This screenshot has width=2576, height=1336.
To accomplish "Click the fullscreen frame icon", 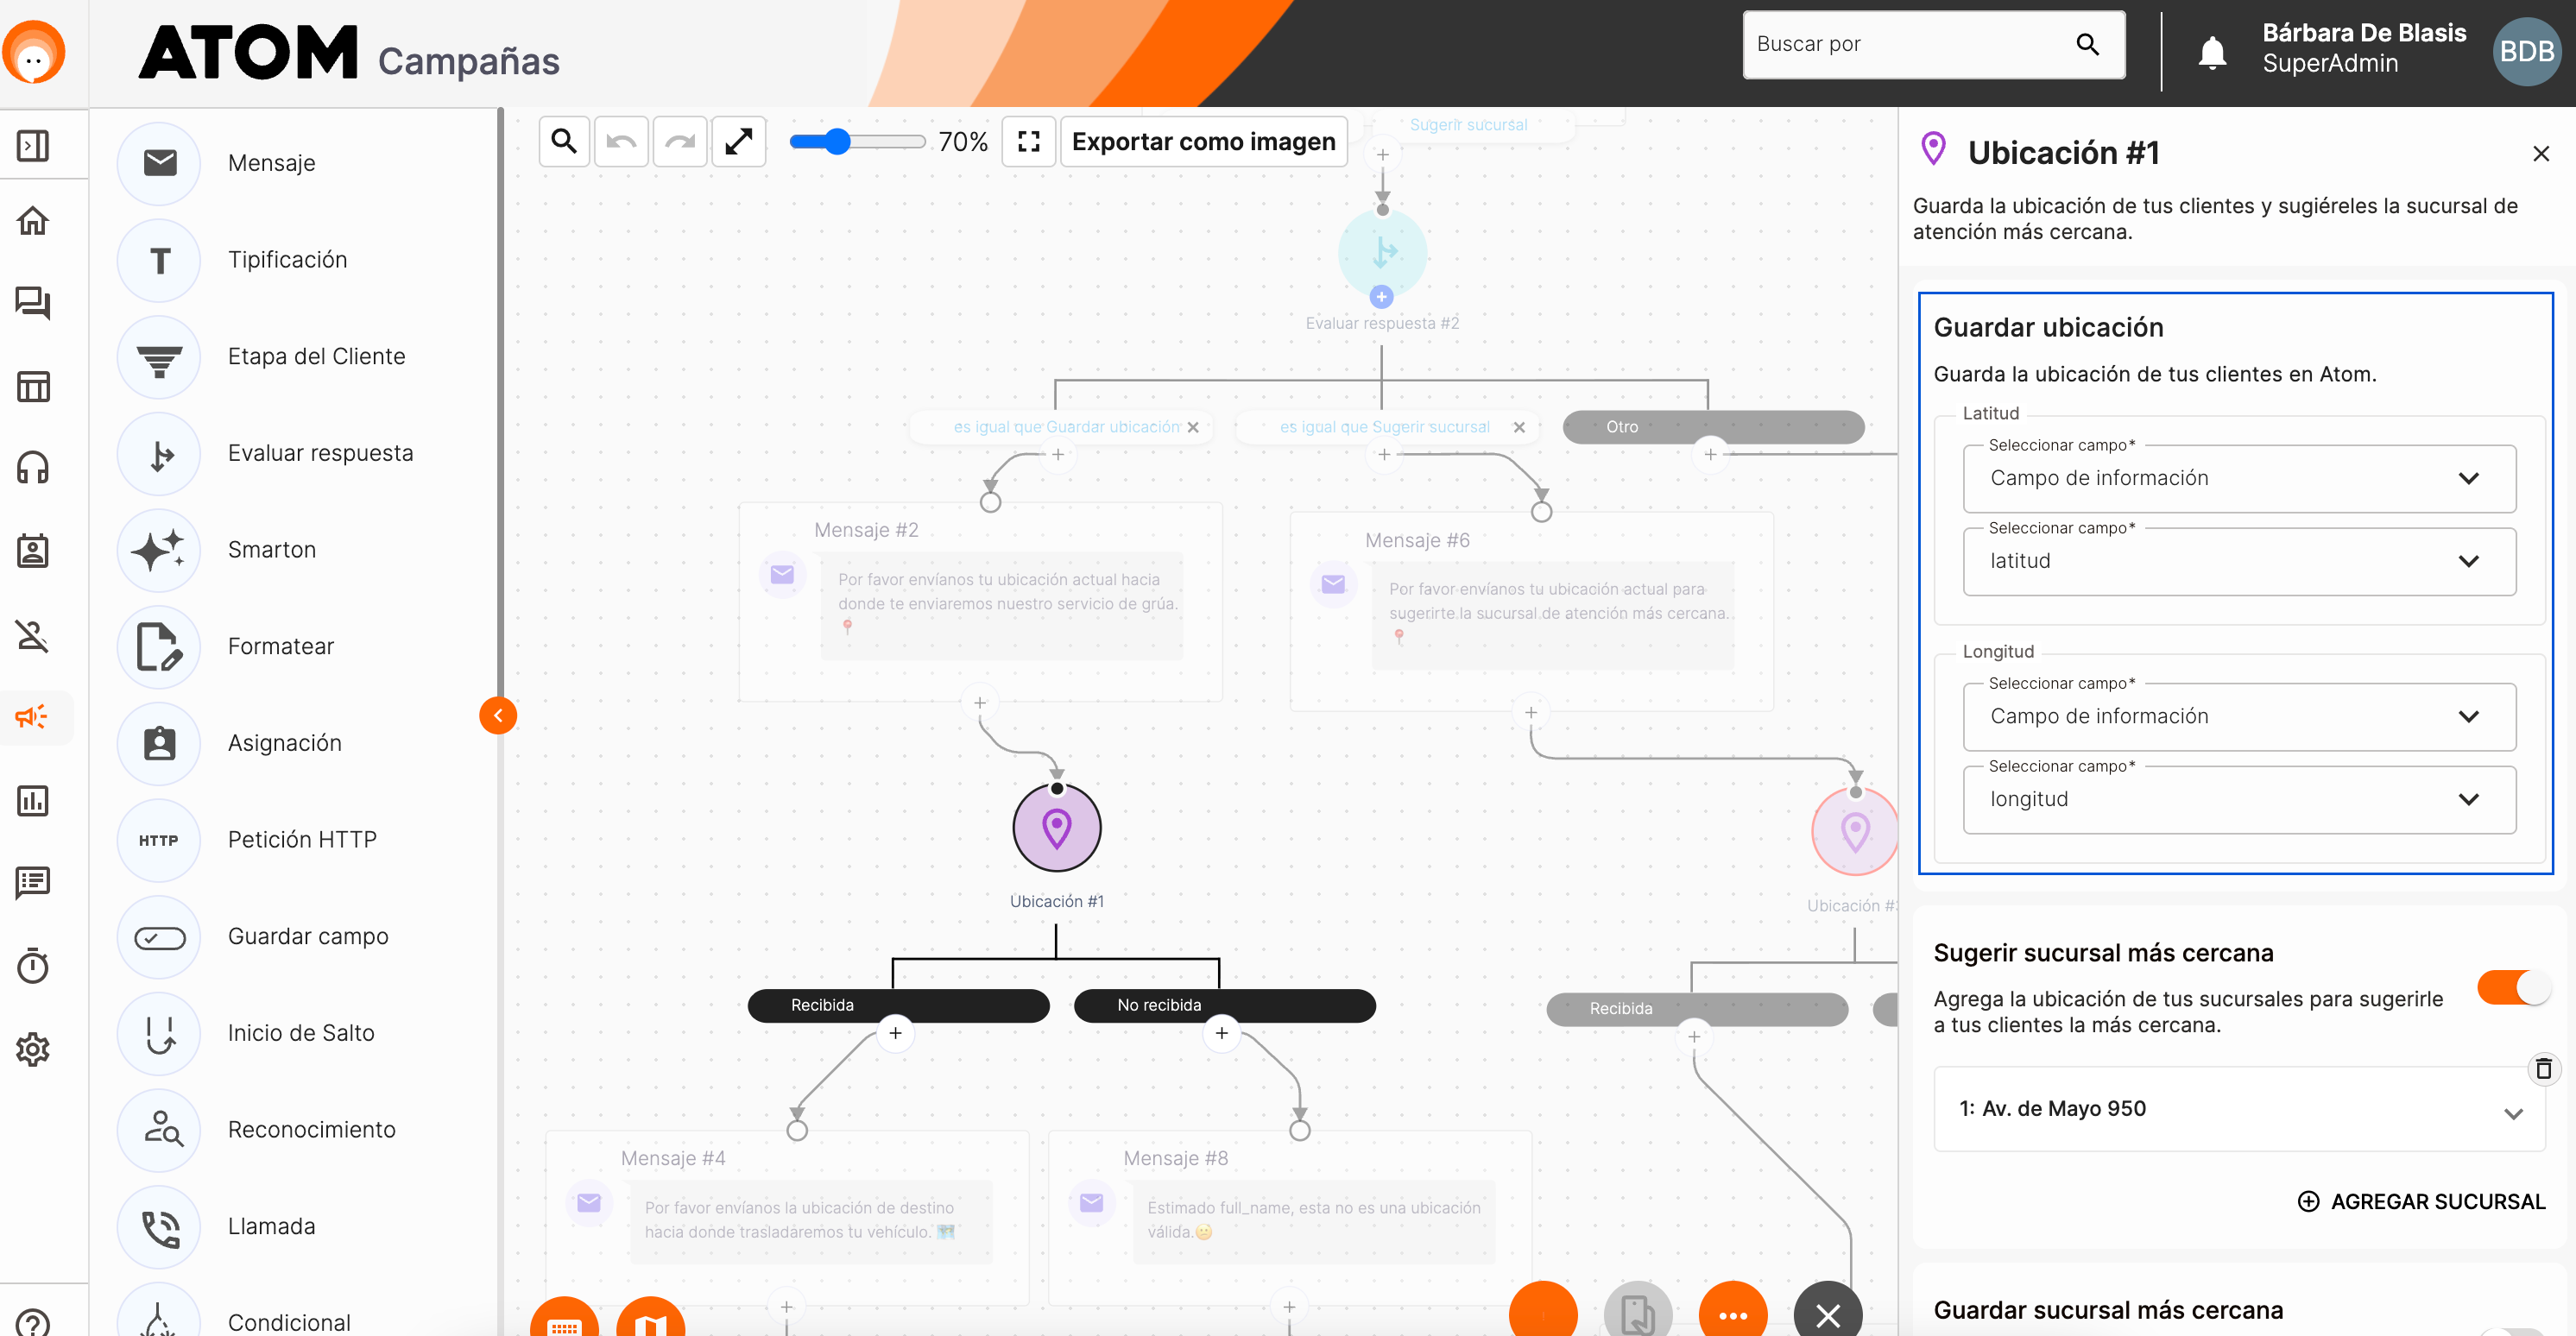I will click(1028, 142).
